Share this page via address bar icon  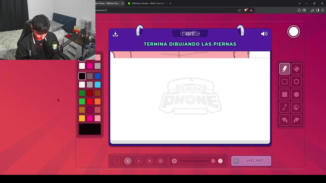pyautogui.click(x=239, y=10)
